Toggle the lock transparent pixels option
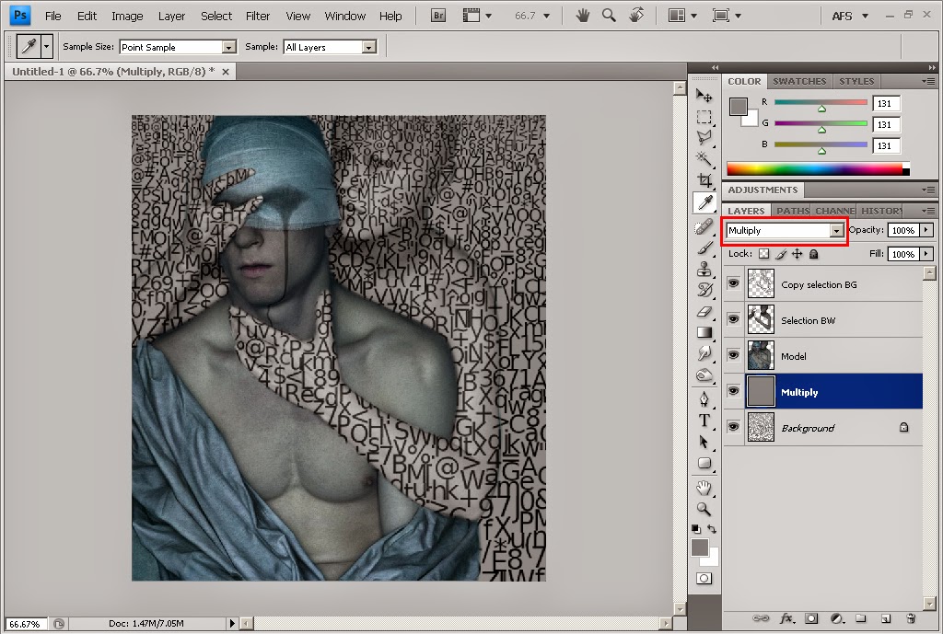 (x=763, y=254)
